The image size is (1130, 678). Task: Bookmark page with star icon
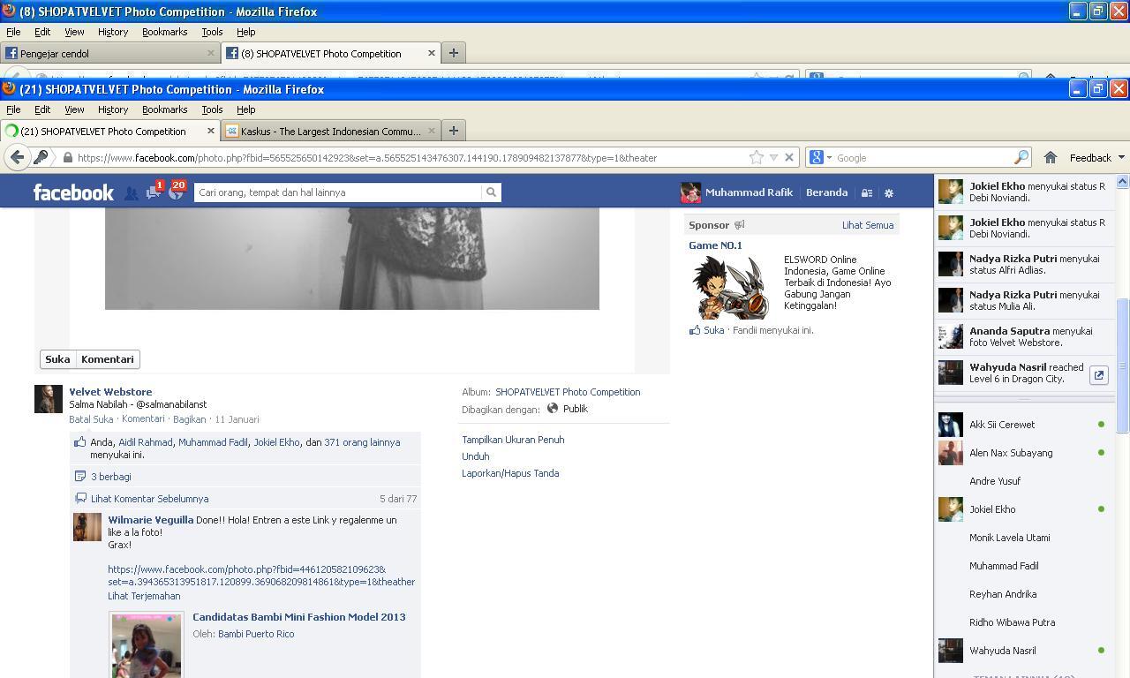757,157
